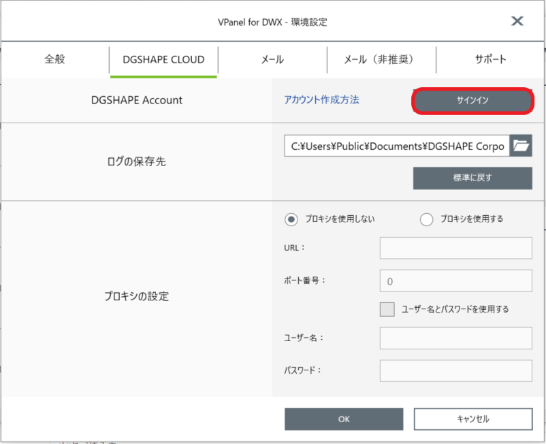Open the log folder browse icon

pos(521,146)
